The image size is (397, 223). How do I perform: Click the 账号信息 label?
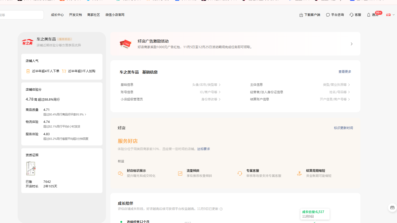click(x=127, y=92)
